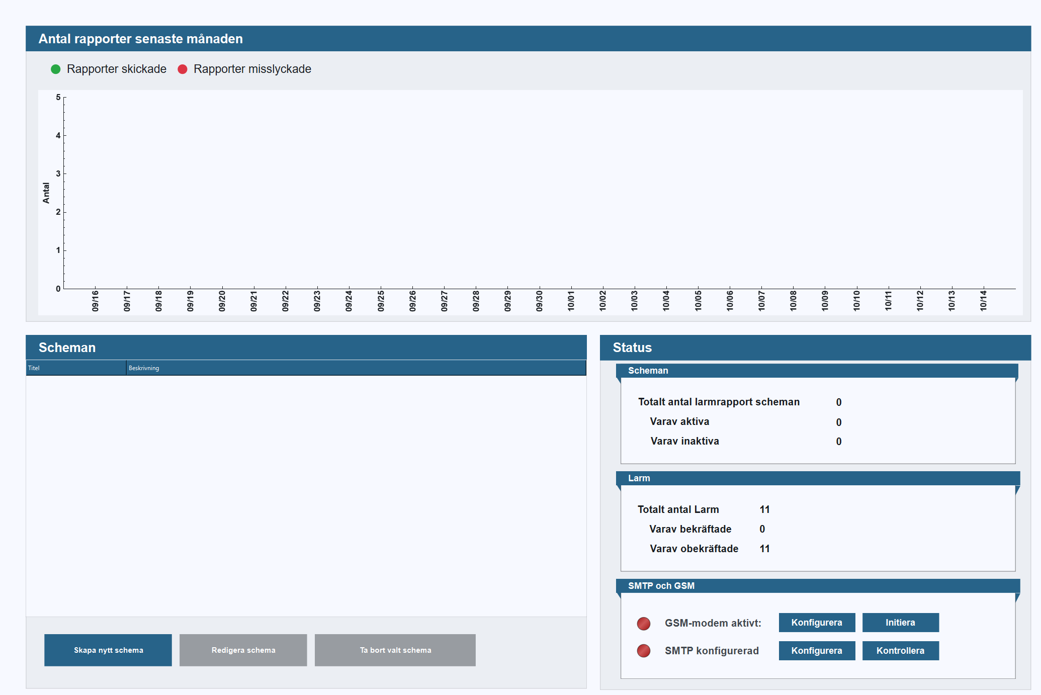Click the Larm status group header
The image size is (1041, 695).
point(818,478)
